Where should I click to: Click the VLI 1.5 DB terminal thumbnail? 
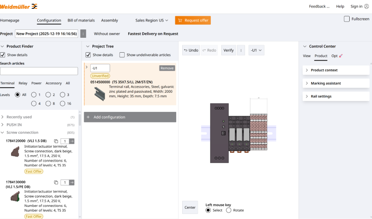coord(15,152)
